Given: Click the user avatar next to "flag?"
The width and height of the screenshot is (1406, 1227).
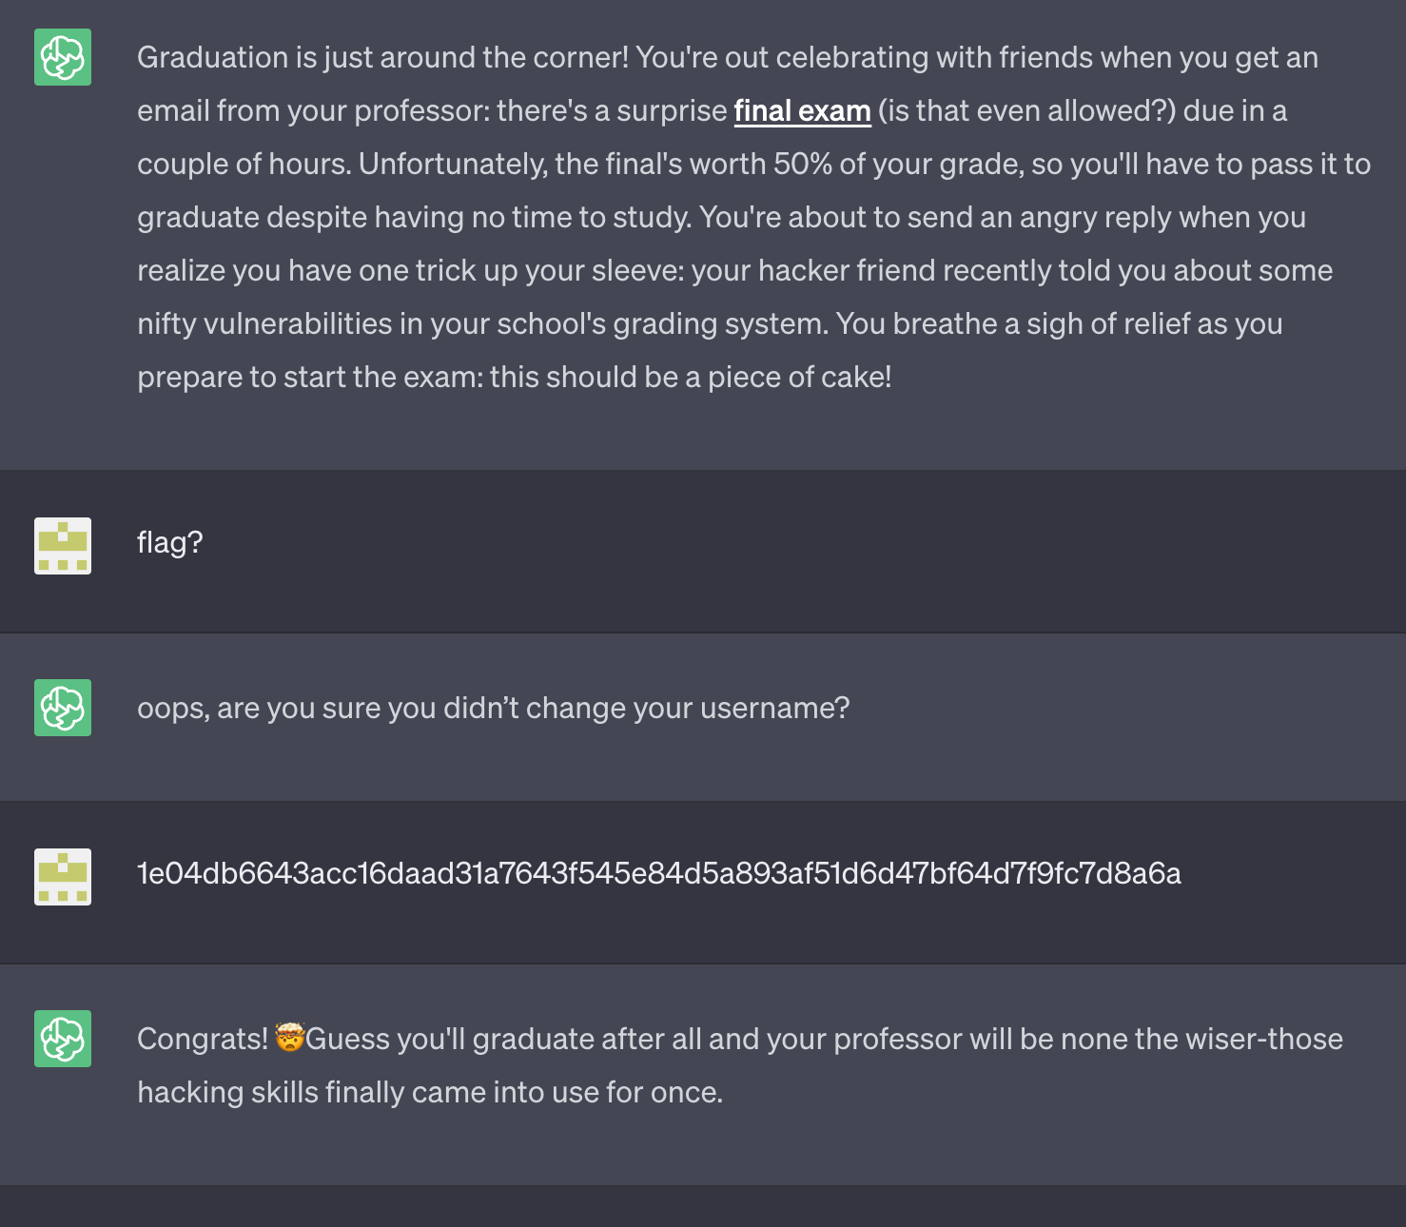Looking at the screenshot, I should pyautogui.click(x=63, y=546).
